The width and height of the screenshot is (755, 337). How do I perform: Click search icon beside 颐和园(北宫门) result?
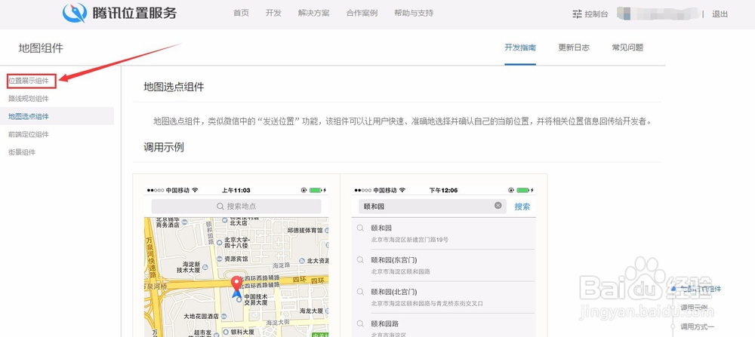click(x=360, y=292)
